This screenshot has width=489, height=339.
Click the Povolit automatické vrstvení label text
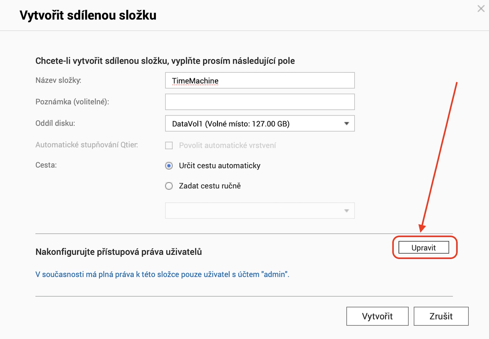227,146
